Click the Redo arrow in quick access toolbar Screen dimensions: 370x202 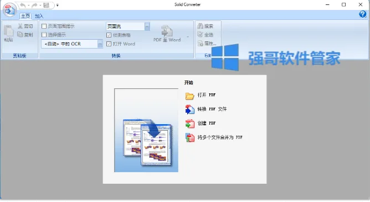point(34,5)
